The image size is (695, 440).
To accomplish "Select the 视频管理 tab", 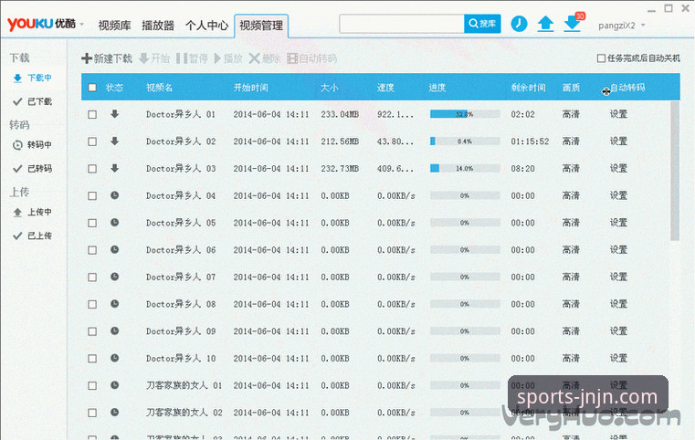I will click(x=261, y=26).
